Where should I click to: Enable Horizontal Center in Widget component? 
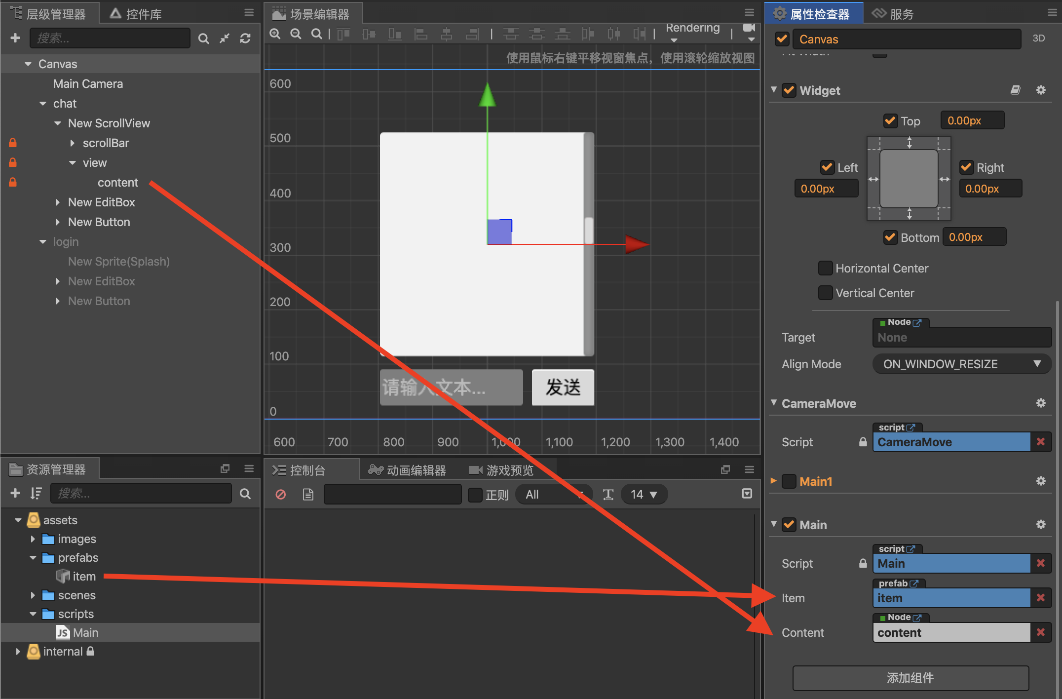(825, 268)
